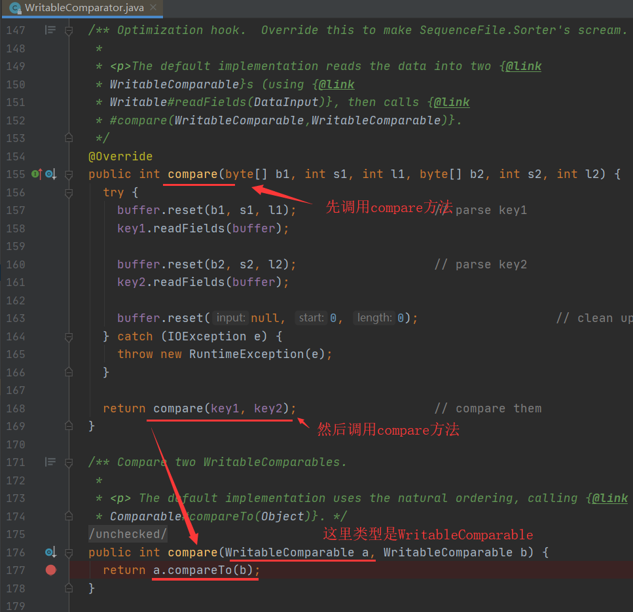Image resolution: width=633 pixels, height=612 pixels.
Task: Open overridden method marker at line 155
Action: (37, 174)
